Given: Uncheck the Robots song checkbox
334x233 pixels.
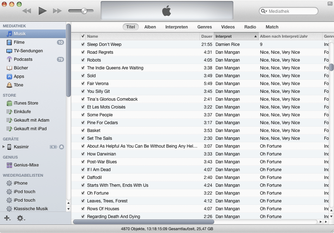Looking at the screenshot, I should (83, 60).
